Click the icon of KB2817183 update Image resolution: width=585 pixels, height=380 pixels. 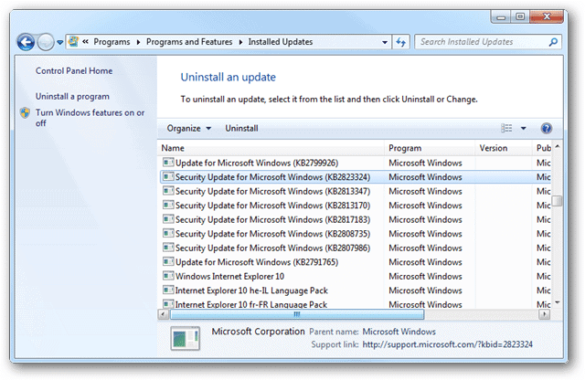pyautogui.click(x=168, y=219)
